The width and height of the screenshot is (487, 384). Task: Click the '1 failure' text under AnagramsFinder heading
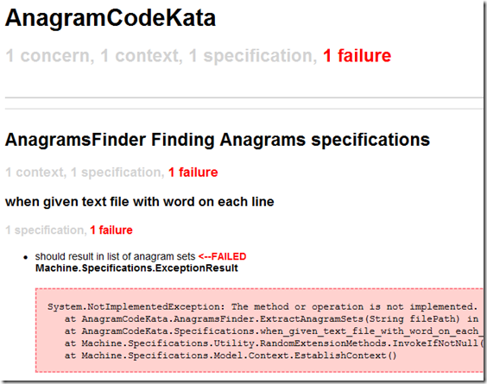[193, 173]
